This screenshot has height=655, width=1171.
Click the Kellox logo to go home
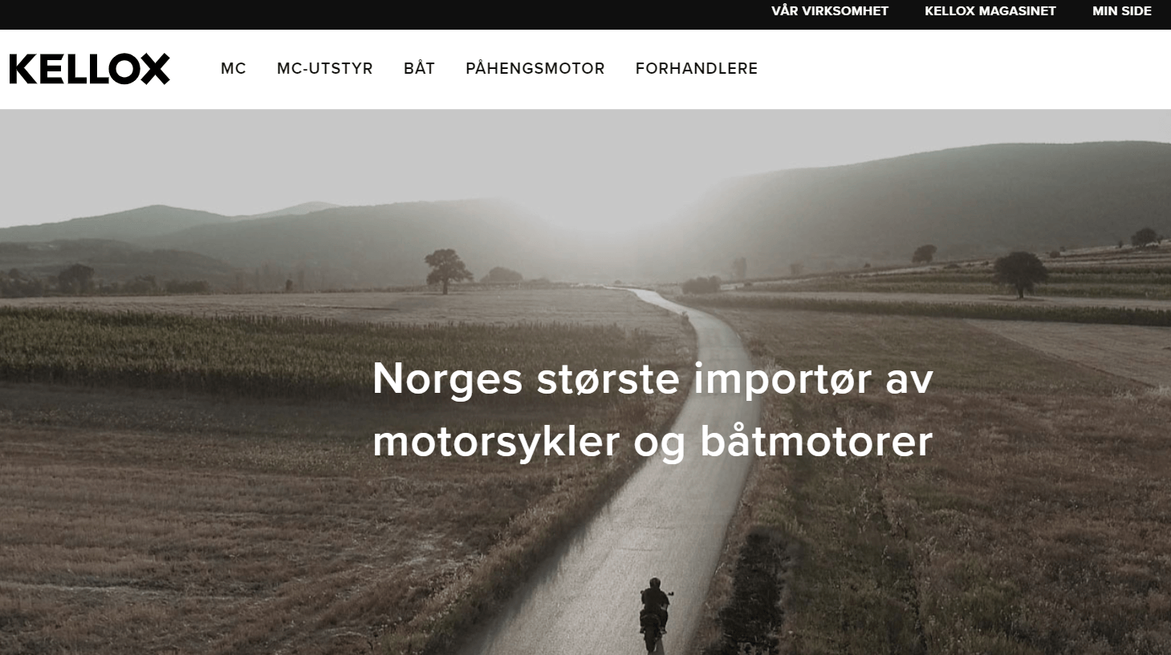click(x=90, y=69)
